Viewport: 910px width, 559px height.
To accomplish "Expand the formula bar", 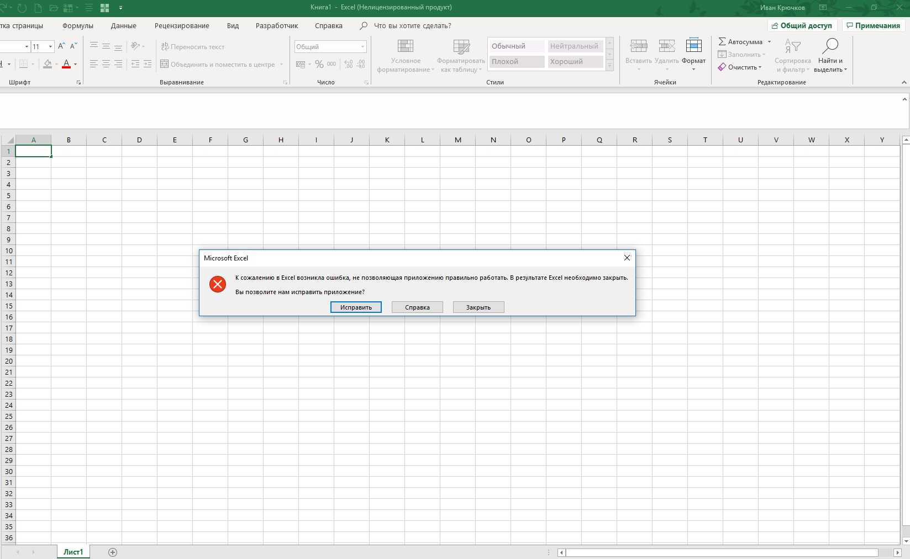I will (904, 99).
